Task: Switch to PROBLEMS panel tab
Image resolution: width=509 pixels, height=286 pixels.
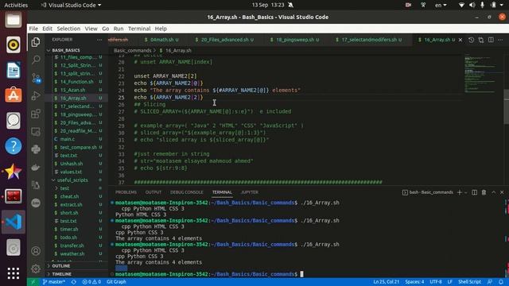Action: [126, 192]
